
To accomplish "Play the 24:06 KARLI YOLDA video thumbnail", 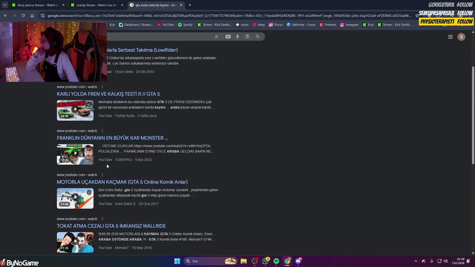I will pos(75,110).
